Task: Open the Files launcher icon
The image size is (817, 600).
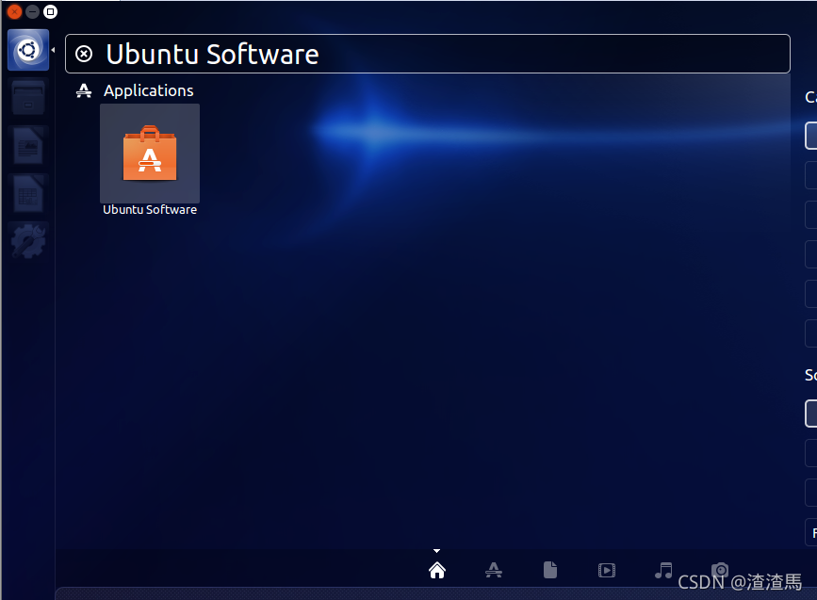Action: pyautogui.click(x=28, y=97)
